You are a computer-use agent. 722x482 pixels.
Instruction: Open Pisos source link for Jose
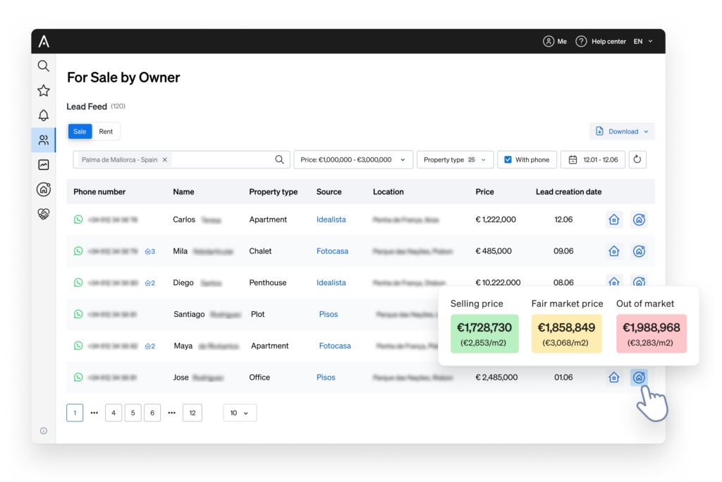[x=326, y=378]
